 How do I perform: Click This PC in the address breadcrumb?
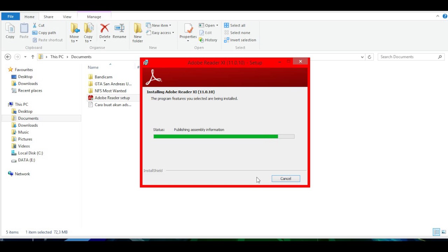57,57
